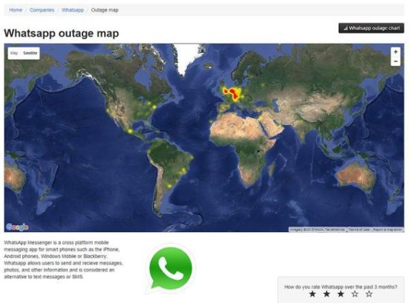Open the Companies breadcrumb link
This screenshot has height=303, width=409.
(x=42, y=10)
